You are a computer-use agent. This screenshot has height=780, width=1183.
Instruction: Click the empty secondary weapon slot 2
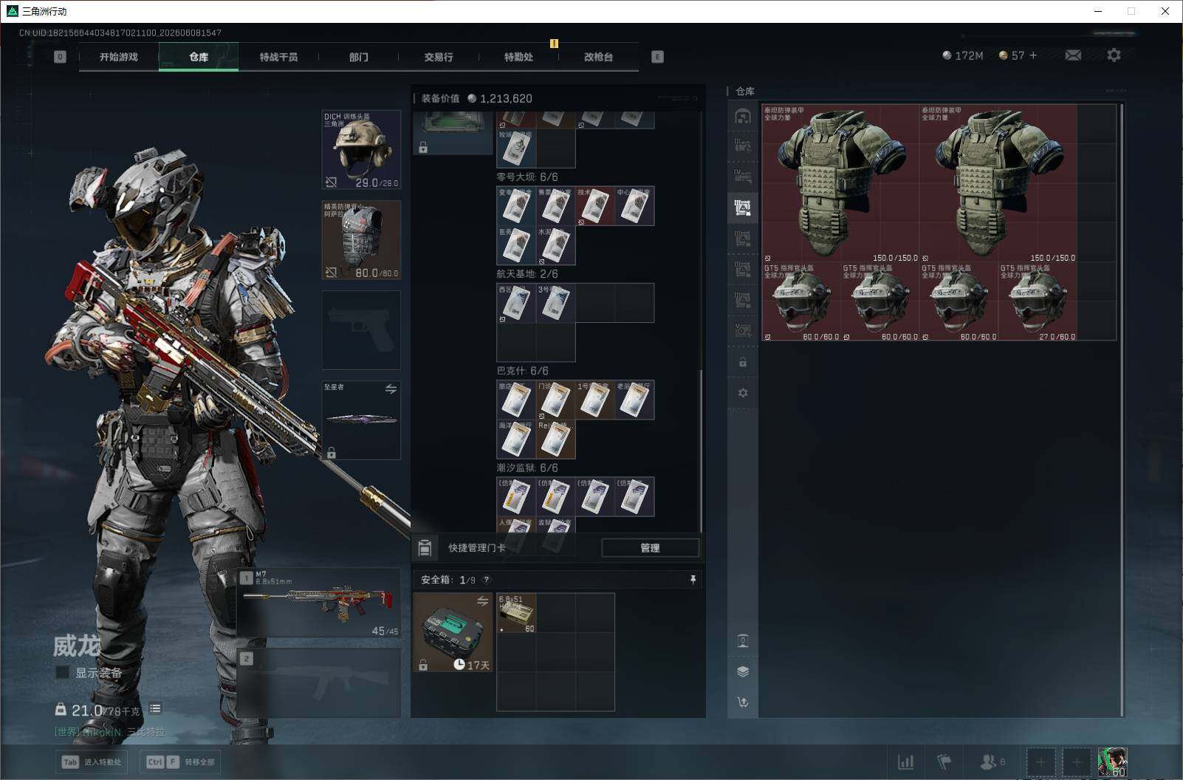click(x=319, y=682)
